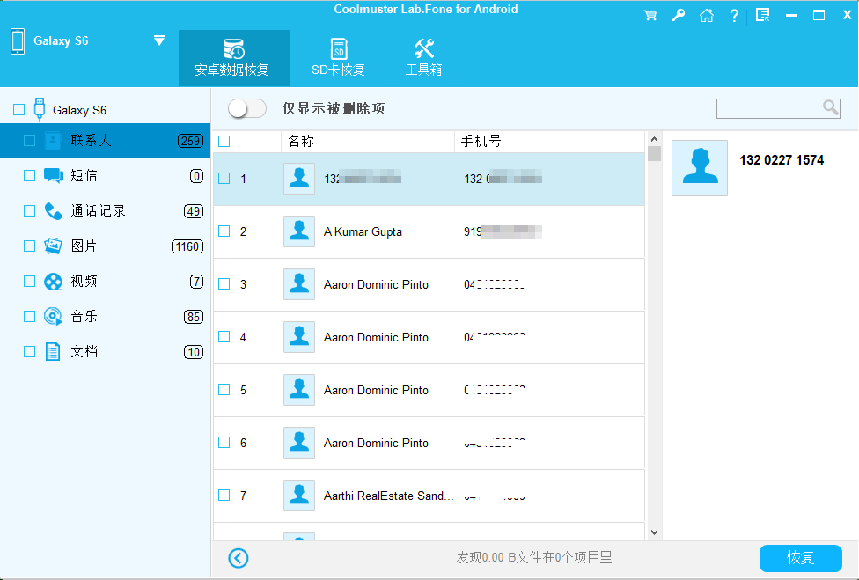The width and height of the screenshot is (859, 580).
Task: Open the 工具箱 tab
Action: pos(423,57)
